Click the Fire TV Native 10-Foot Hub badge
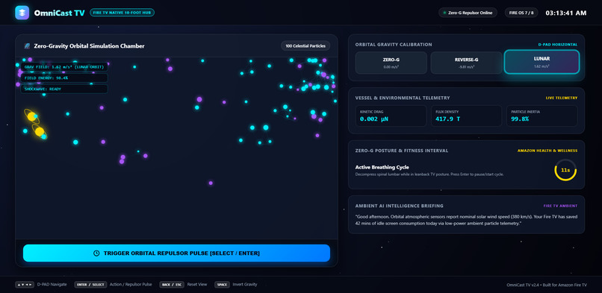602x293 pixels. 122,13
